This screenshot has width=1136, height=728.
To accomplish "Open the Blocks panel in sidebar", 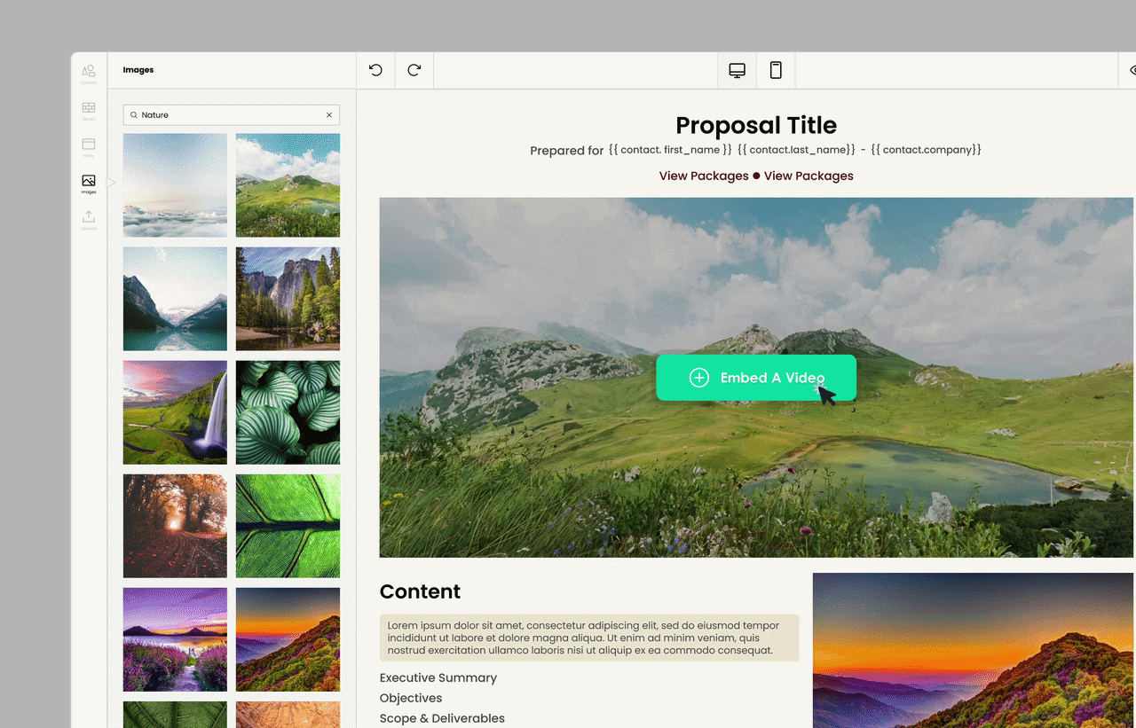I will click(x=89, y=111).
